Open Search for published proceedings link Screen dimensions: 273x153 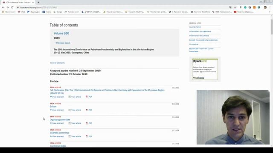click(203, 40)
